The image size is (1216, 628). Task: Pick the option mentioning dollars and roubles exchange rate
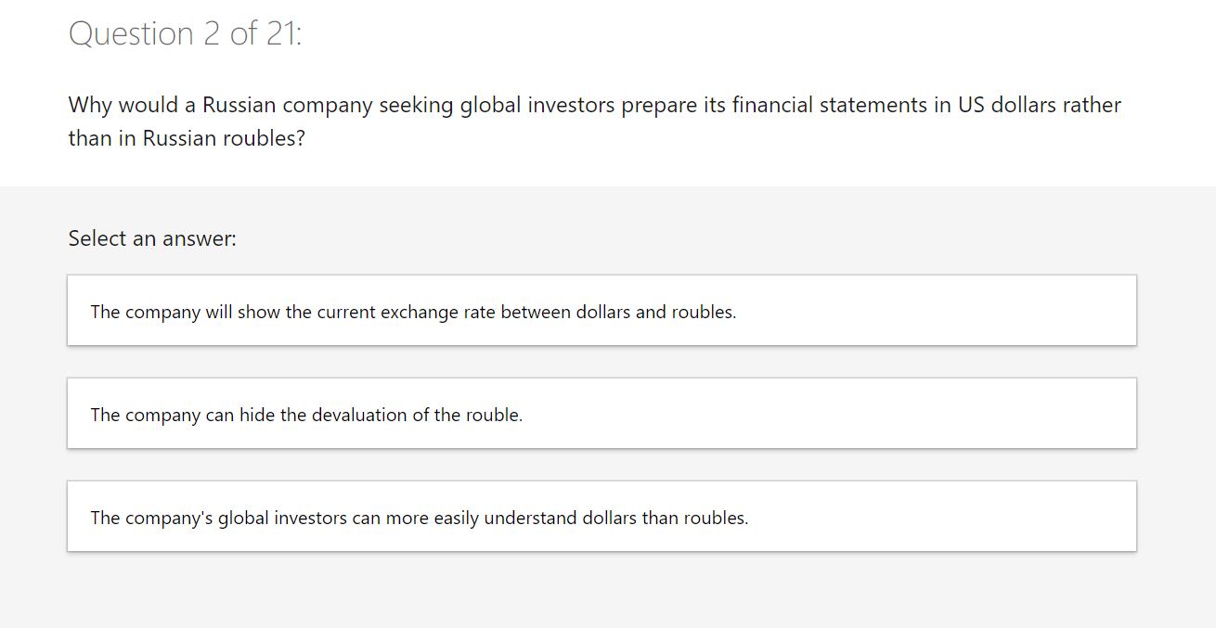413,312
